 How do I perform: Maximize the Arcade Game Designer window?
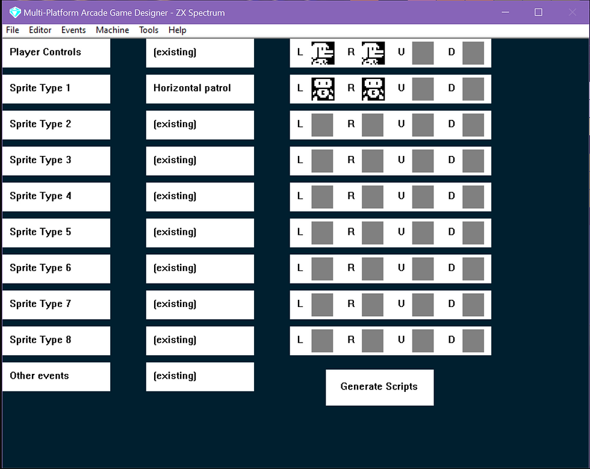coord(538,12)
